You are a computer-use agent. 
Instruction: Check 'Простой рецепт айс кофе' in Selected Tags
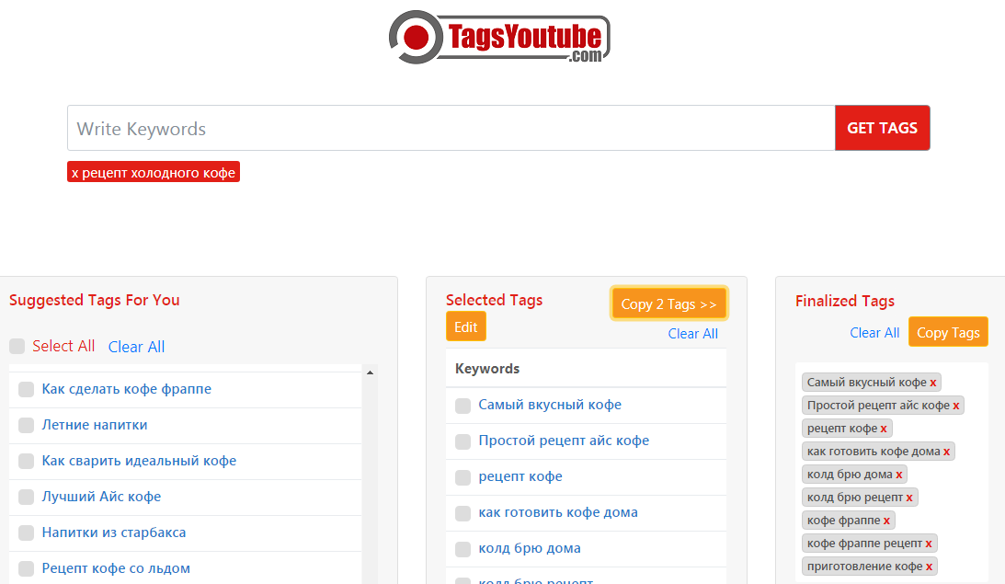point(463,441)
